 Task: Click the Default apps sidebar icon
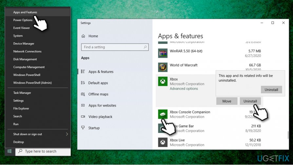pos(83,83)
